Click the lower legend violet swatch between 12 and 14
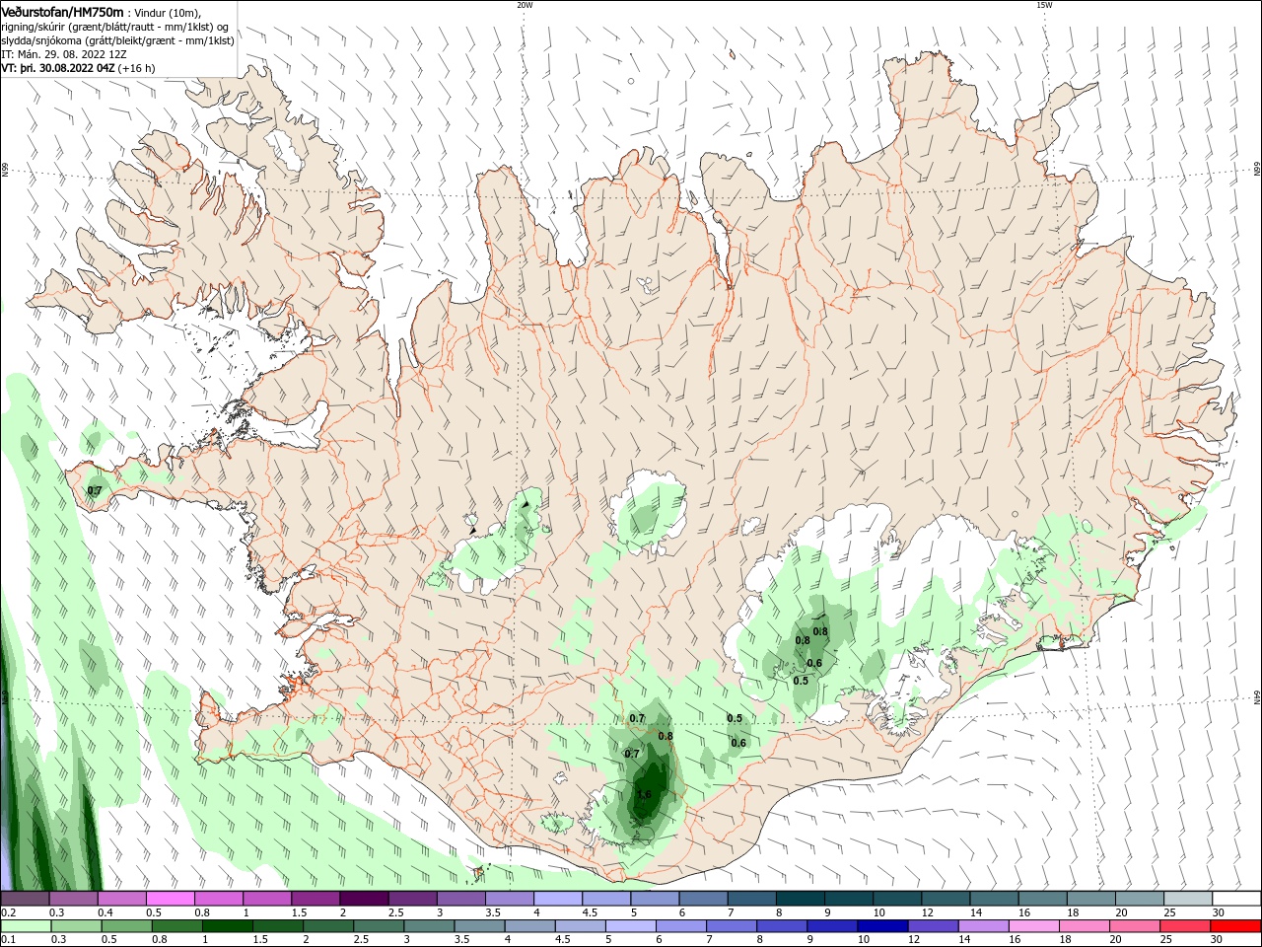 pyautogui.click(x=933, y=926)
